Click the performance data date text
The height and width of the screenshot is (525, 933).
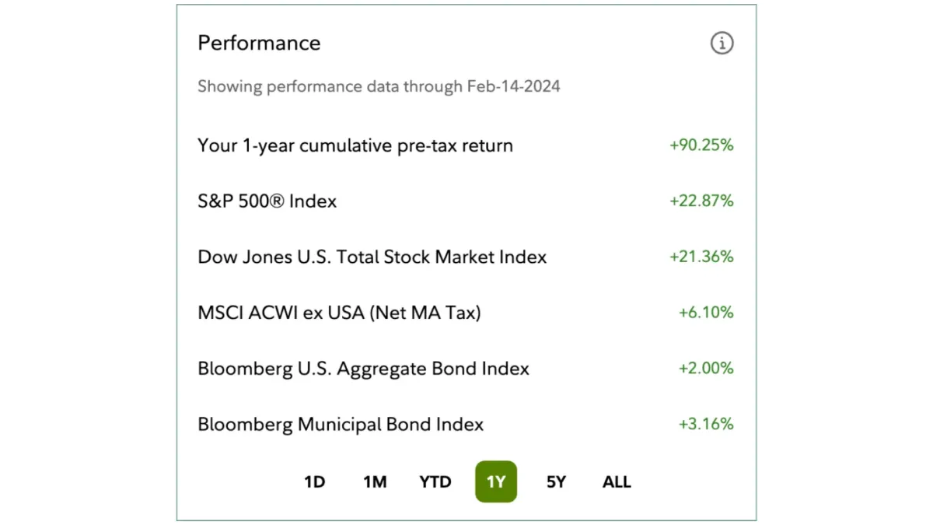pos(378,86)
